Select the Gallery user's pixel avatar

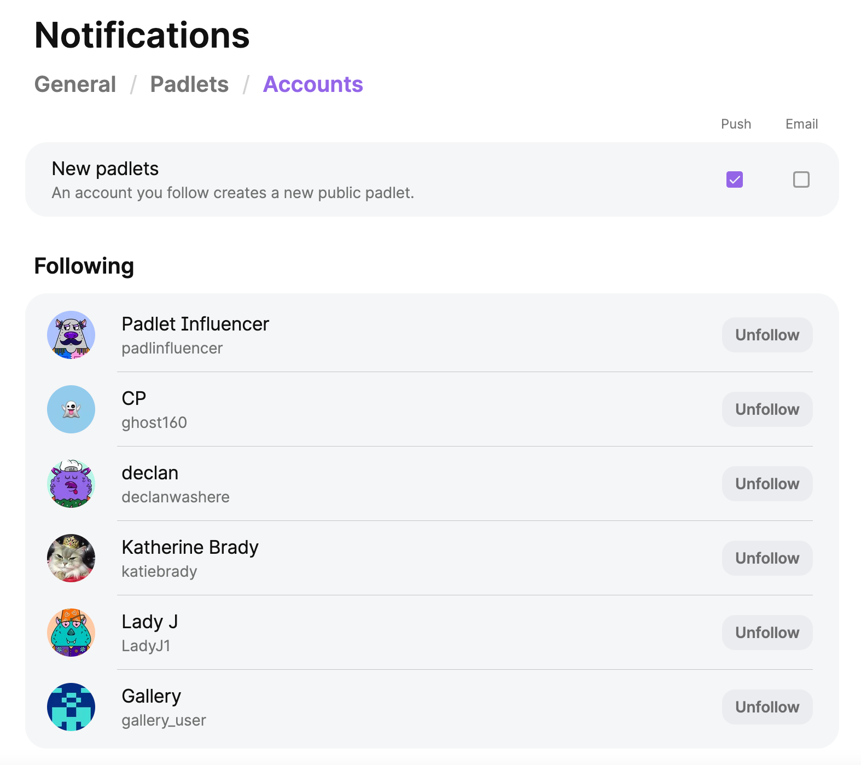(x=71, y=706)
